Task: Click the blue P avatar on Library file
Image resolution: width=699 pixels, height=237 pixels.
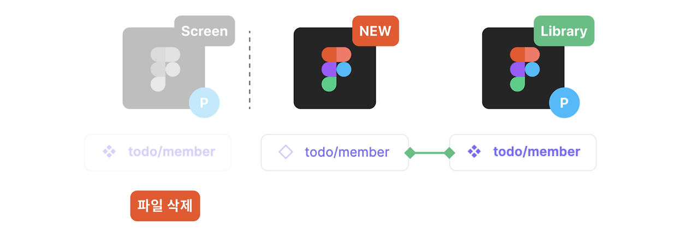Action: (564, 103)
